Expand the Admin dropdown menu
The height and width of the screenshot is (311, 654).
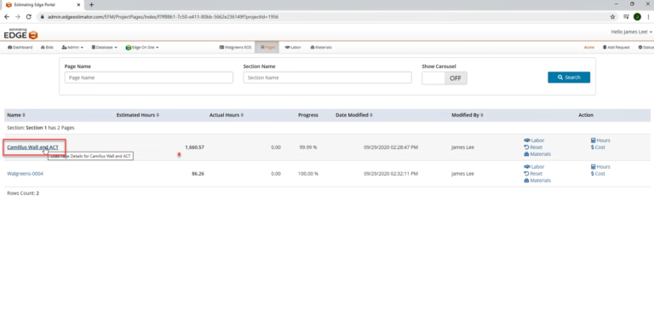click(x=72, y=48)
